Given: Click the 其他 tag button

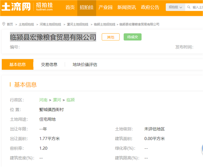Looking at the screenshot, I should pos(111,37).
